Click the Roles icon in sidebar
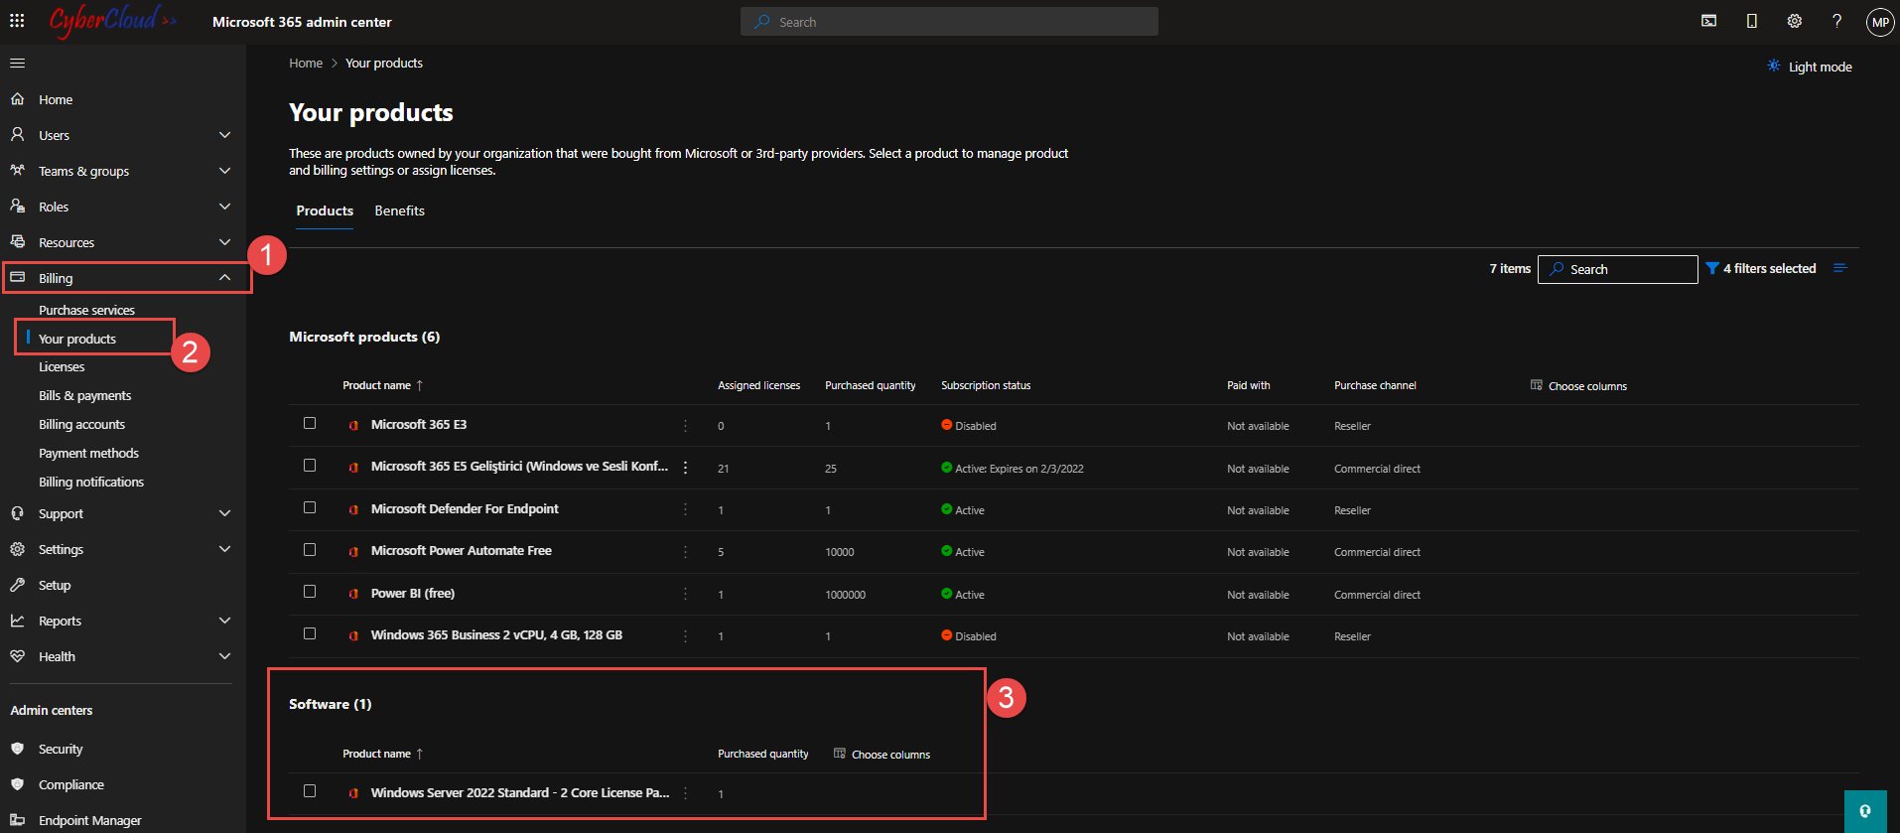1900x833 pixels. pyautogui.click(x=17, y=206)
